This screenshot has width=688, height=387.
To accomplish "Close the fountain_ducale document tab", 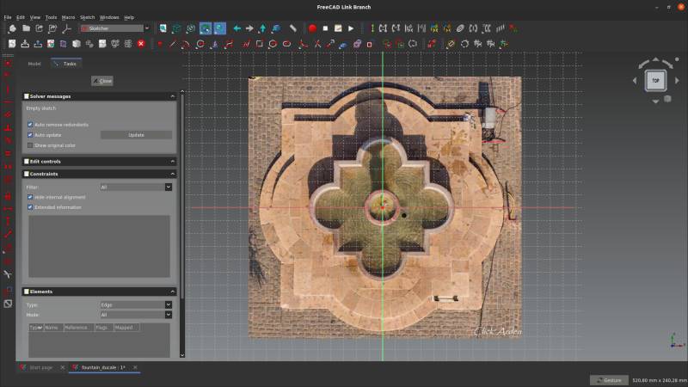I will click(135, 368).
